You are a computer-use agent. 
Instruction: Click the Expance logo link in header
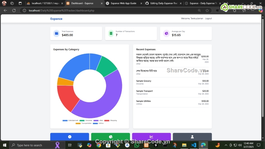[56, 19]
